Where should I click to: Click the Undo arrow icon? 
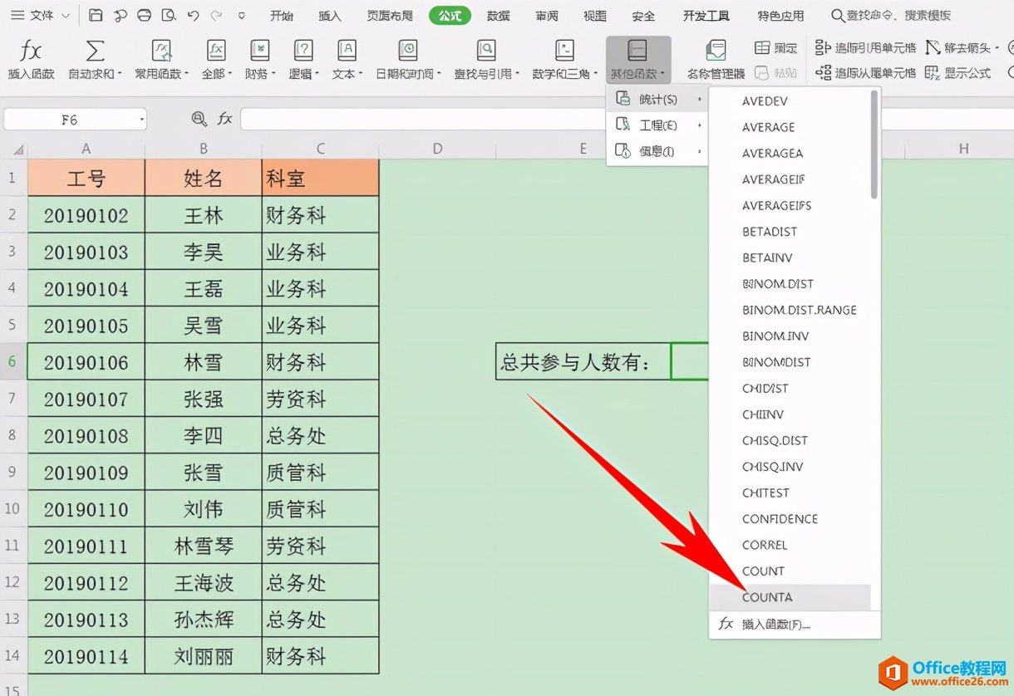pos(194,16)
